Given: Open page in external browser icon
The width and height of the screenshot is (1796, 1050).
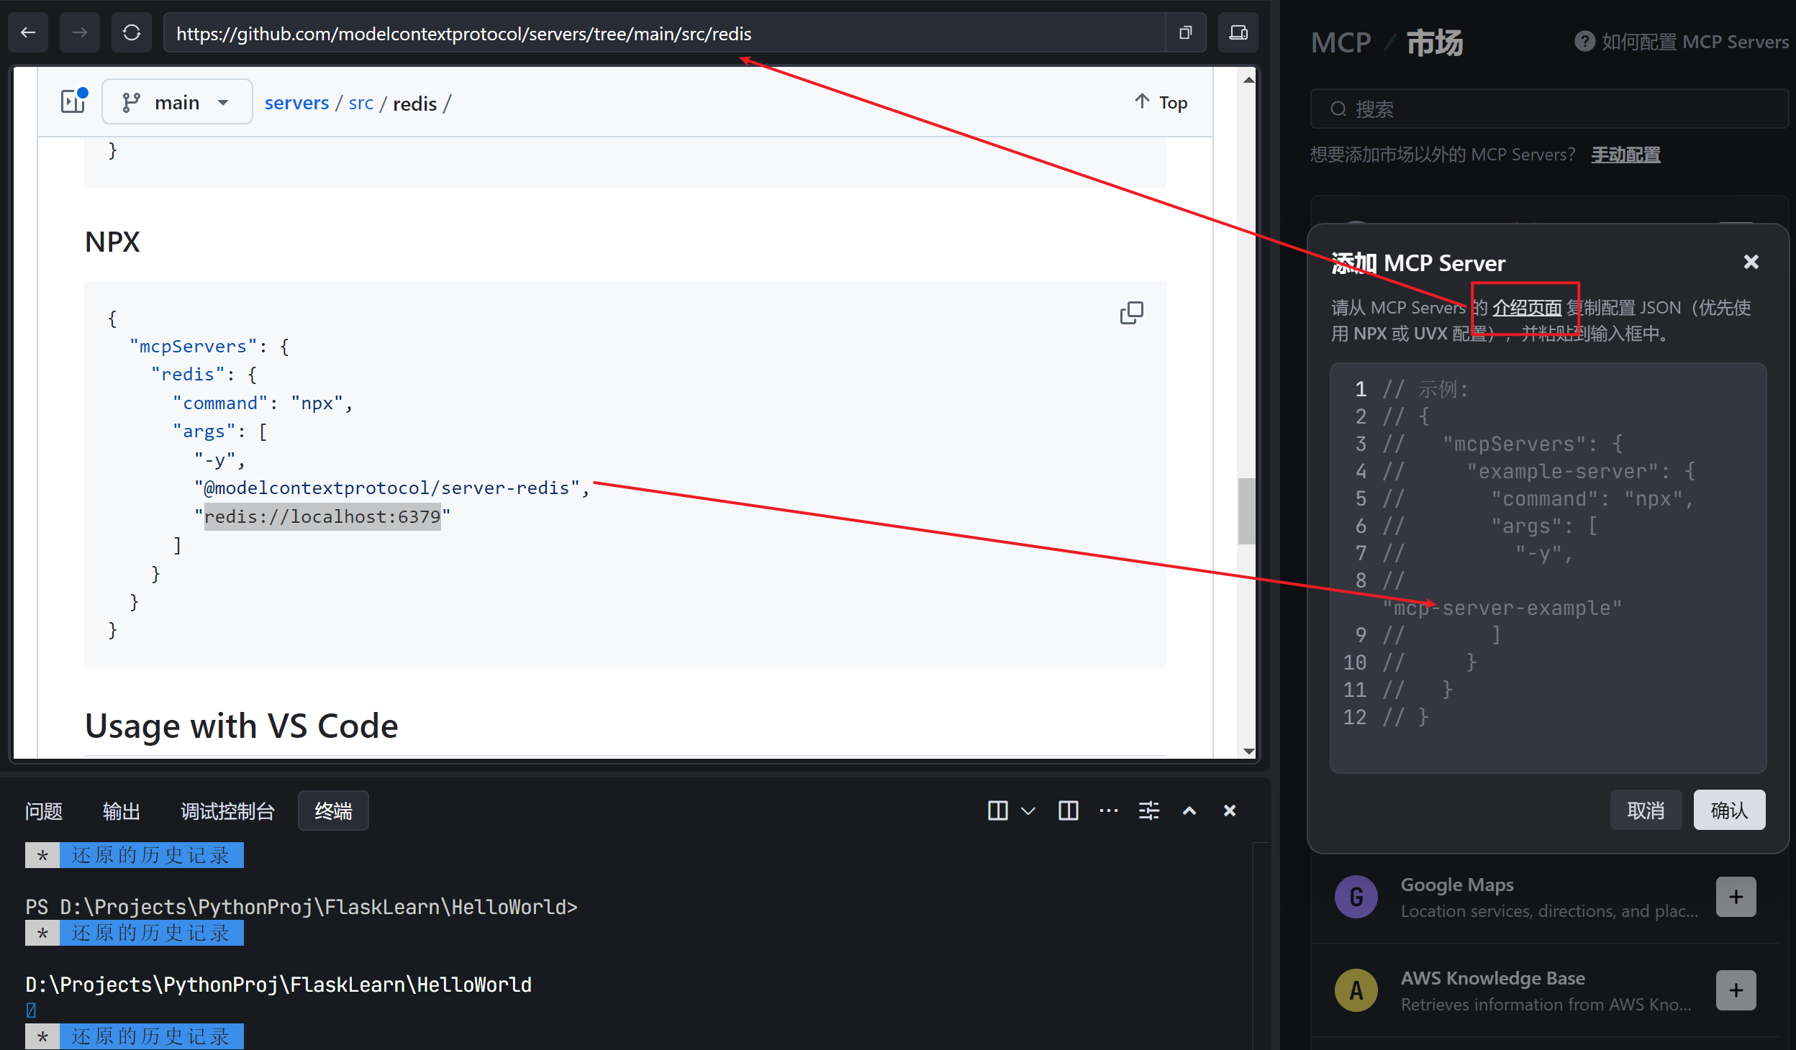Looking at the screenshot, I should pyautogui.click(x=1185, y=32).
